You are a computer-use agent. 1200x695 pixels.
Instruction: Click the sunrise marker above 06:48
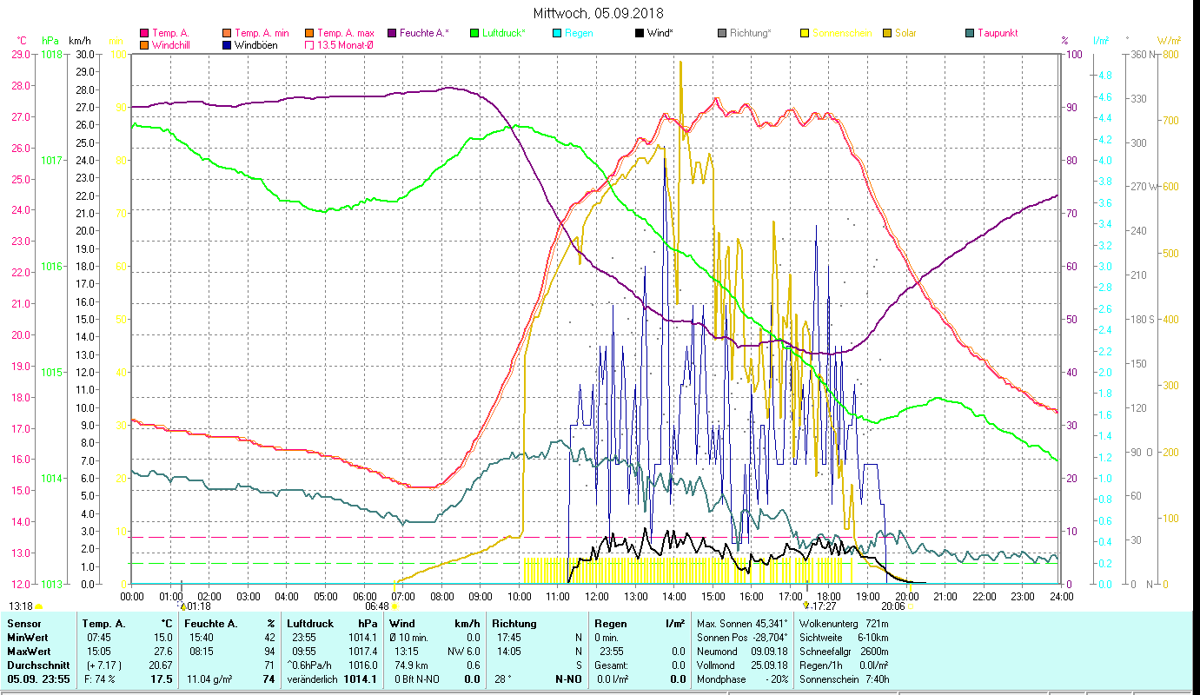(x=394, y=606)
